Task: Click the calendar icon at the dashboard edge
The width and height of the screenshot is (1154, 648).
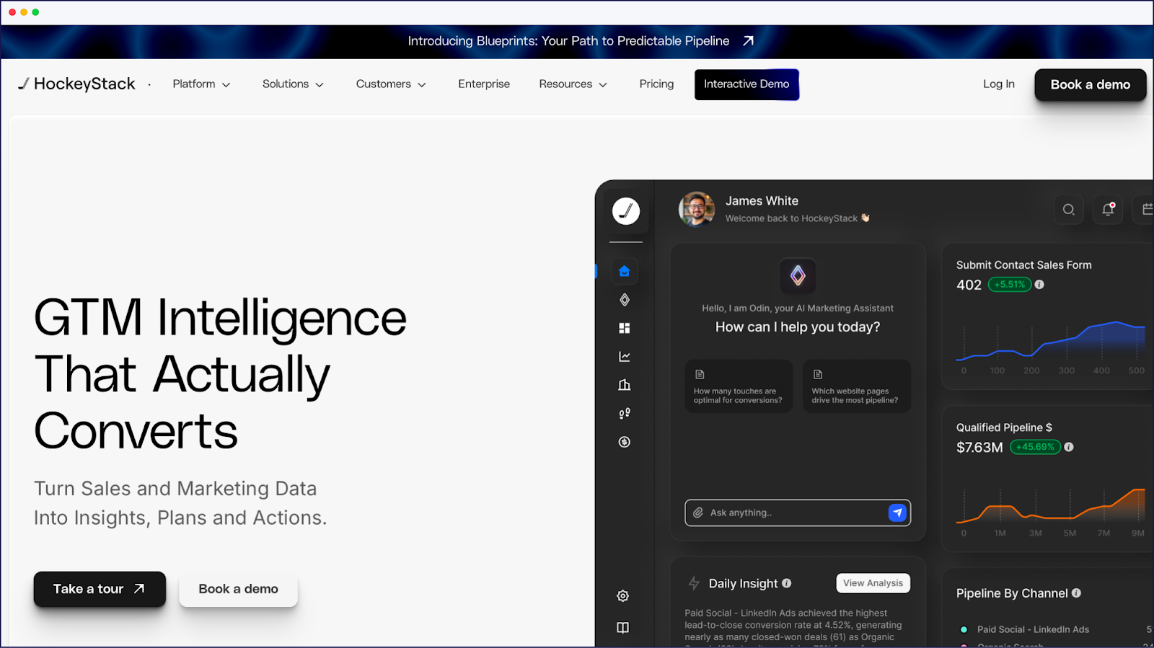Action: 1147,210
